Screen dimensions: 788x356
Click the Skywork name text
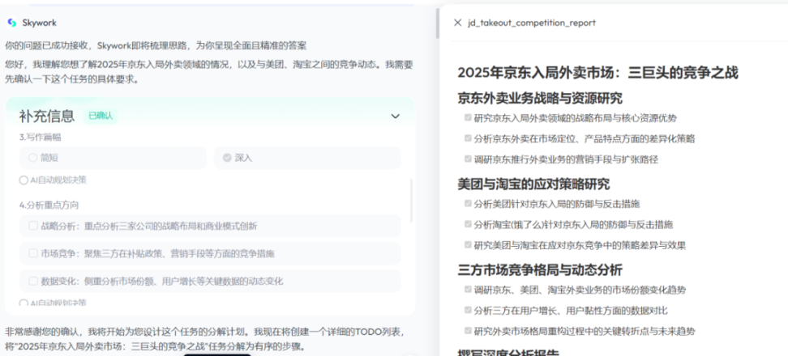pyautogui.click(x=39, y=23)
